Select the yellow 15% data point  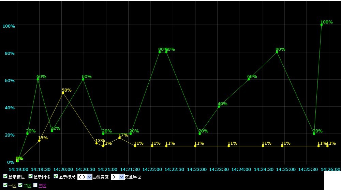click(x=39, y=141)
